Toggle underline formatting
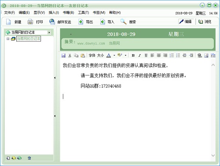 coord(146,55)
